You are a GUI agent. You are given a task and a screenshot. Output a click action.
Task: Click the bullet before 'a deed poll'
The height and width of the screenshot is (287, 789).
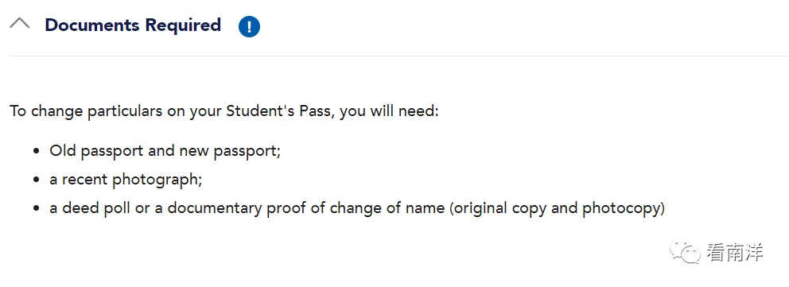point(37,208)
